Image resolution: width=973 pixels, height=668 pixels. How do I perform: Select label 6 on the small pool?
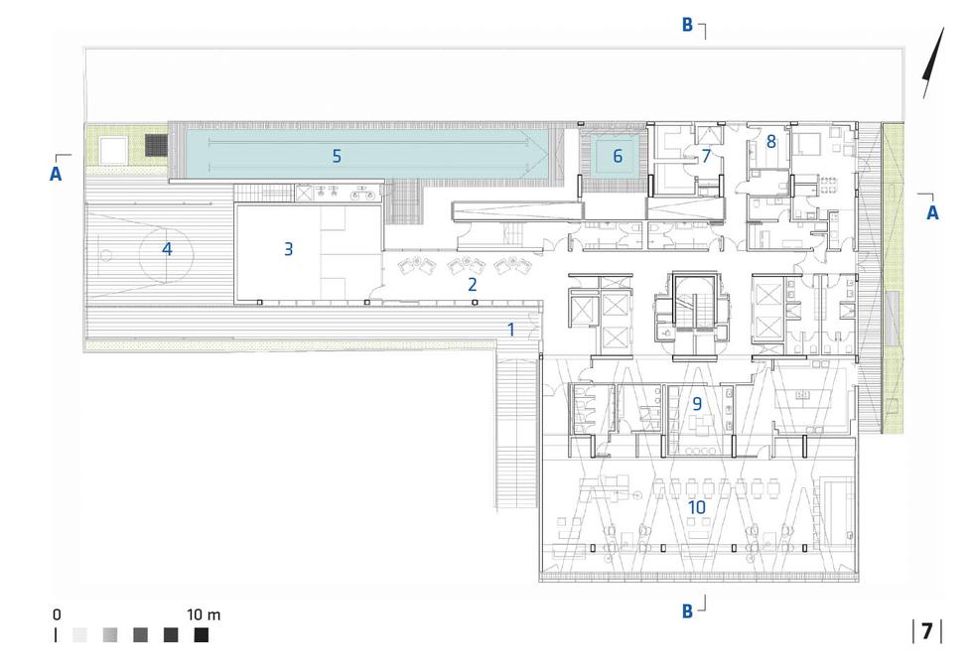tap(617, 156)
